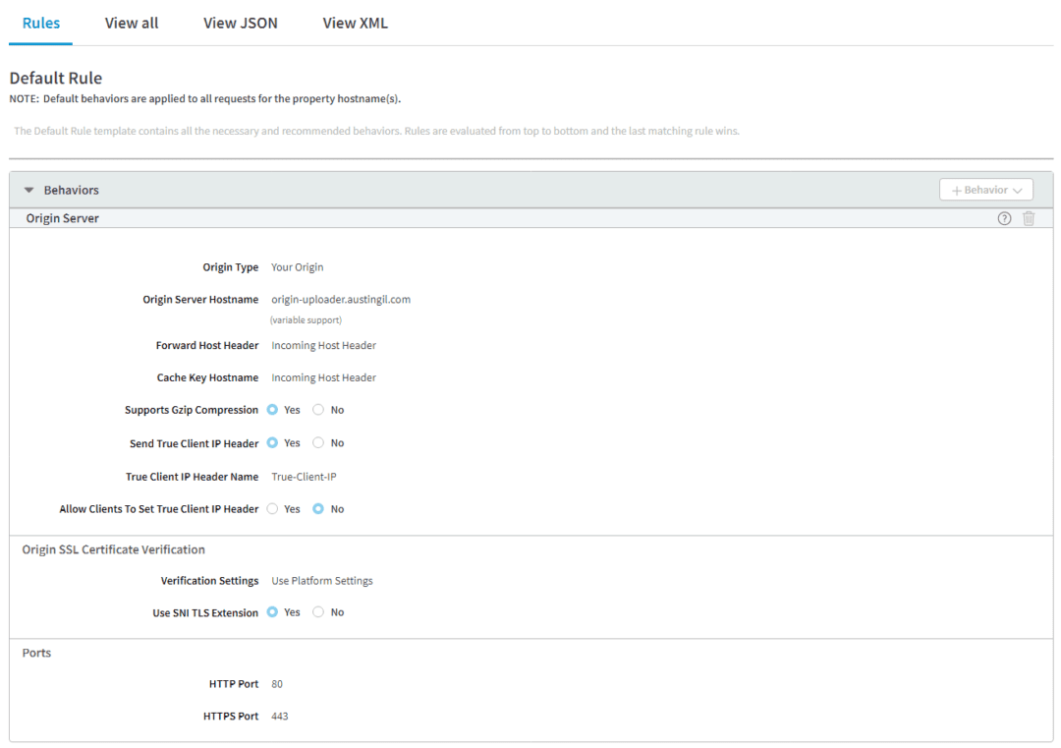Viewport: 1061px width, 748px height.
Task: Select the Rules tab
Action: pyautogui.click(x=41, y=23)
